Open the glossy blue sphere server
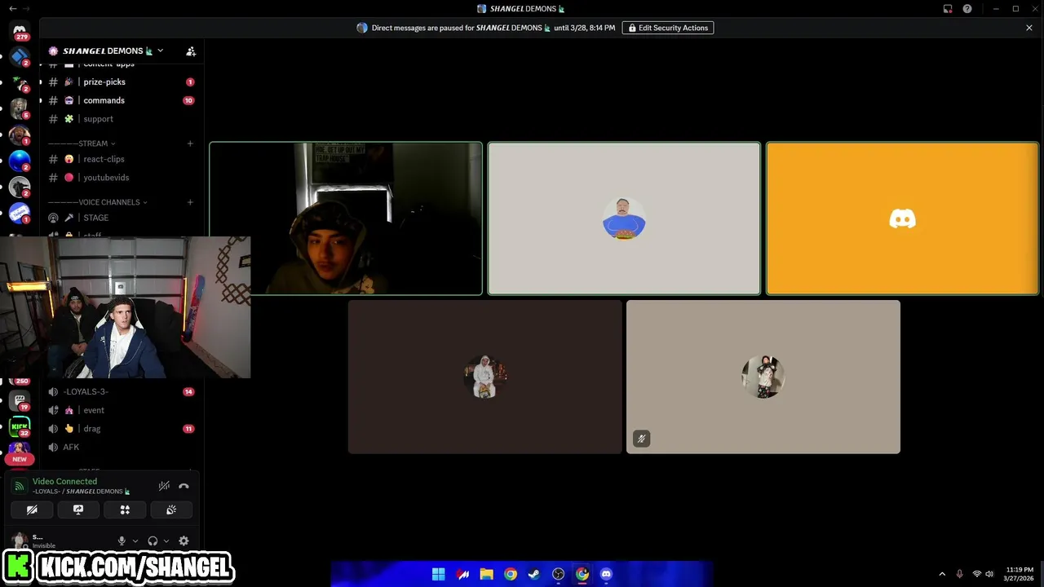 point(20,161)
